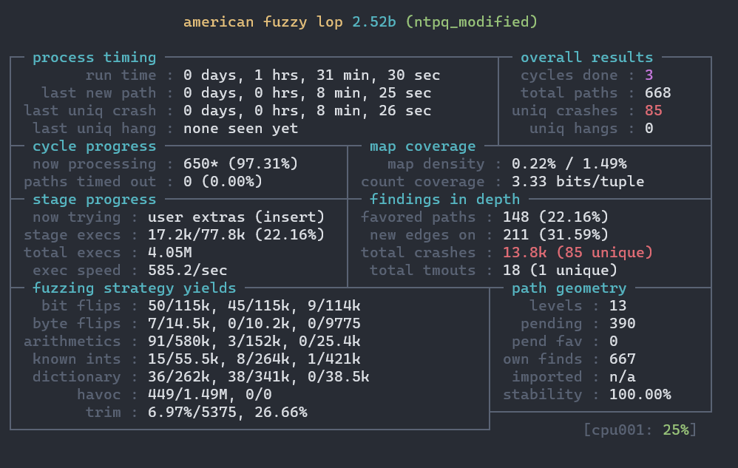The width and height of the screenshot is (738, 468).
Task: Click the dictionary yields values
Action: pos(258,377)
